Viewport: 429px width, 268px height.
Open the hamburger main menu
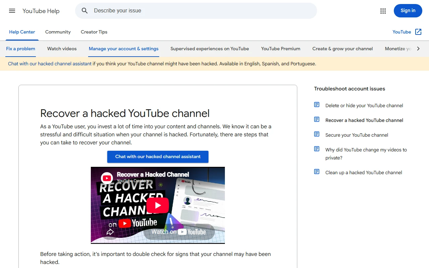point(12,11)
